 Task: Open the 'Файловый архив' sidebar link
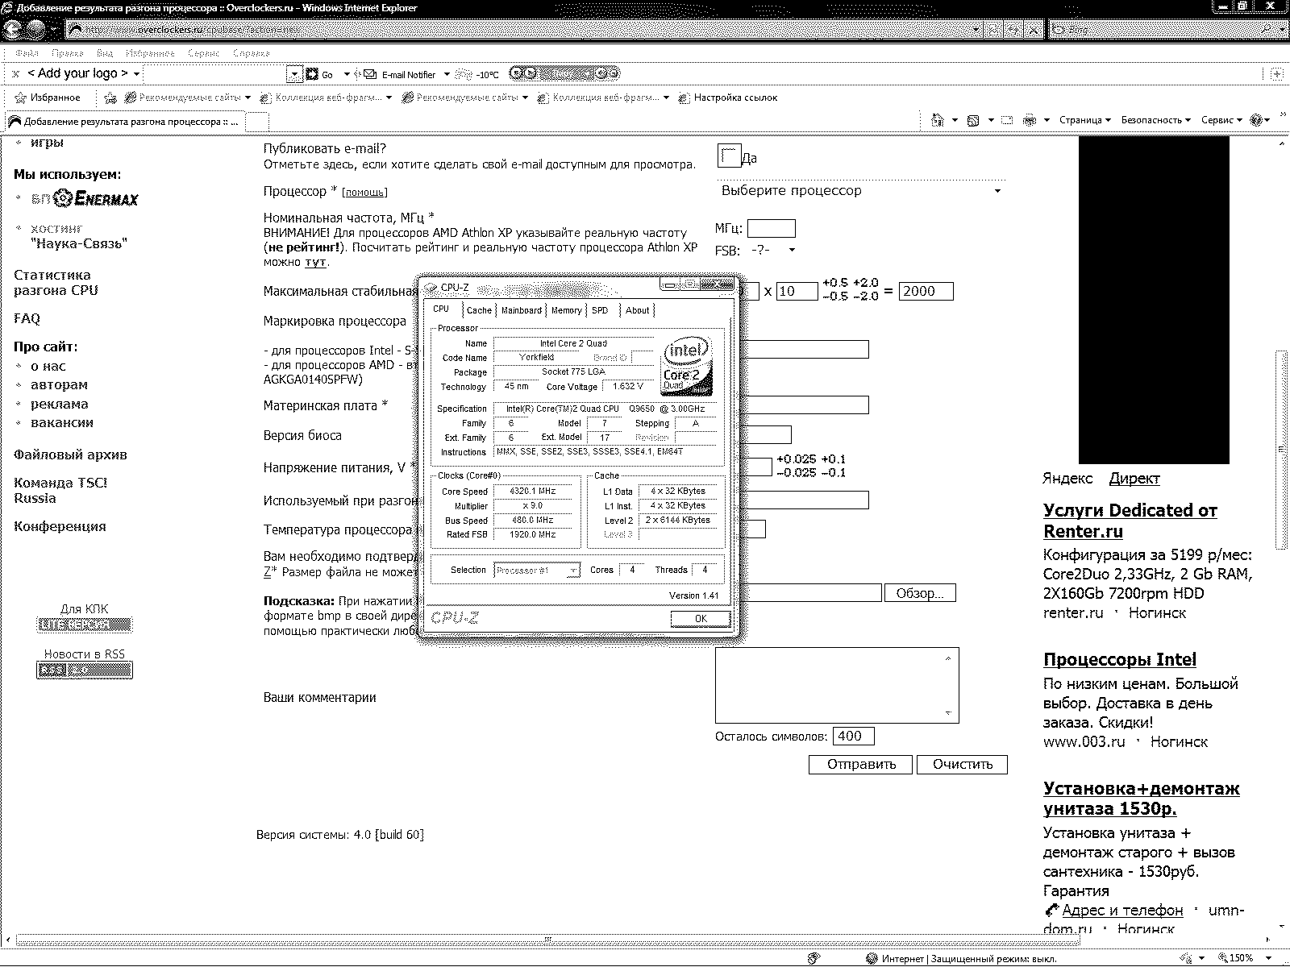click(x=70, y=455)
